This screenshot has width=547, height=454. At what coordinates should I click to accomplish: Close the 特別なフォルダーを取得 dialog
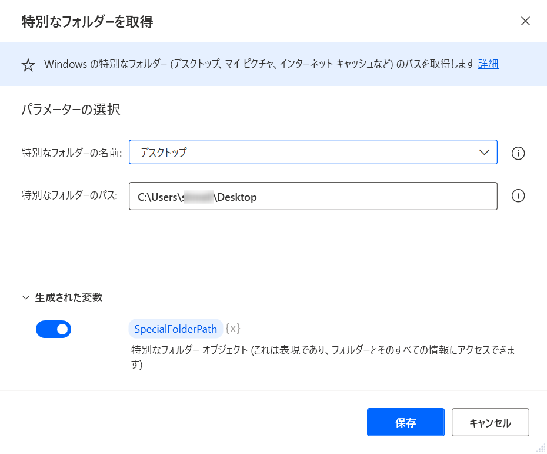tap(525, 21)
